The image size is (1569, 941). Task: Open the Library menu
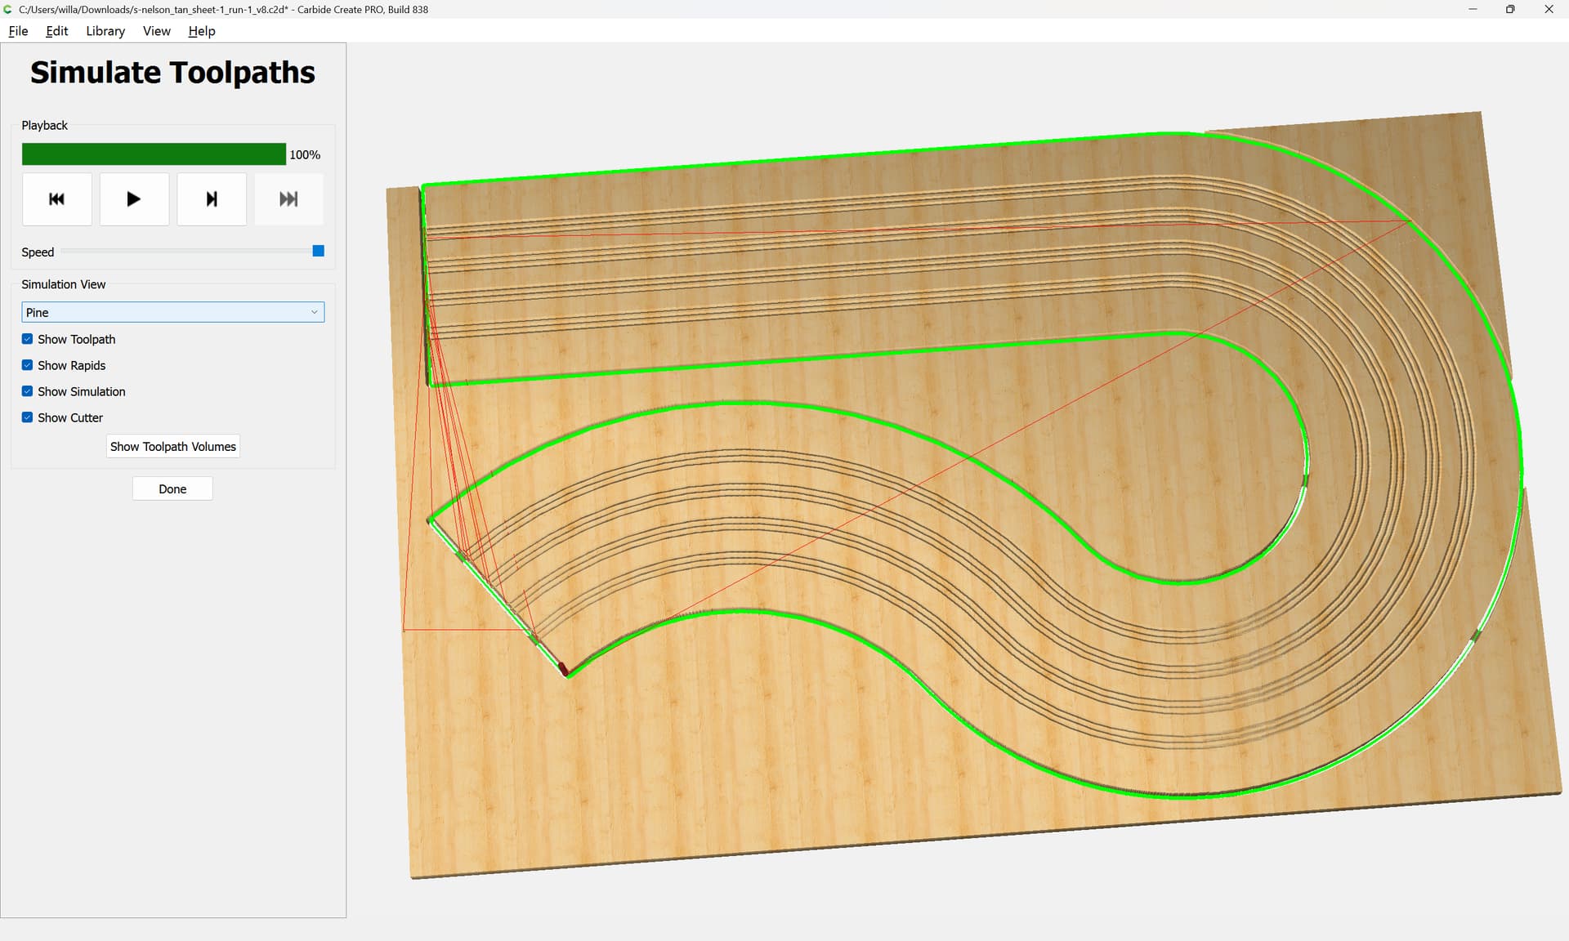tap(105, 31)
